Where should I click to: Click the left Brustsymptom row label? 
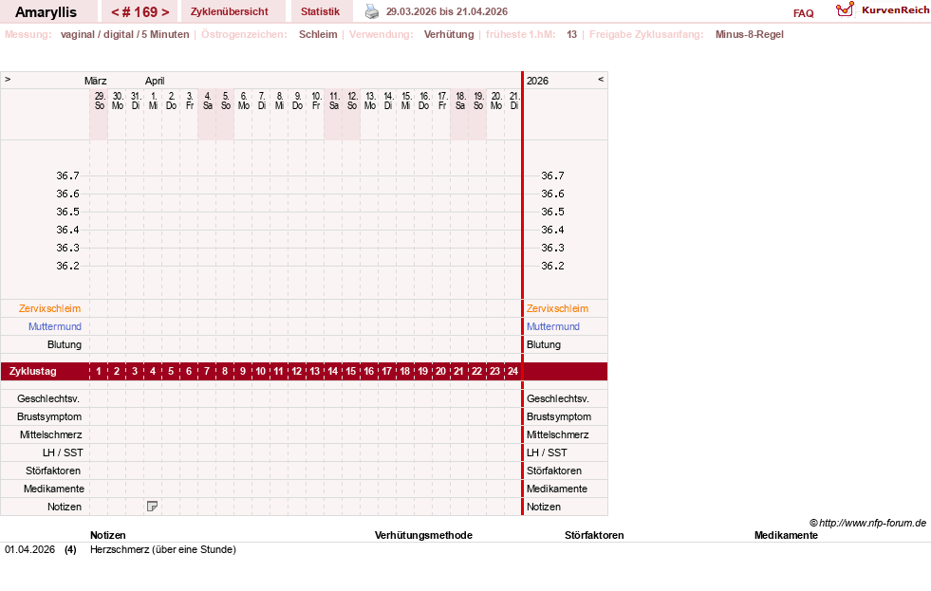click(x=49, y=416)
